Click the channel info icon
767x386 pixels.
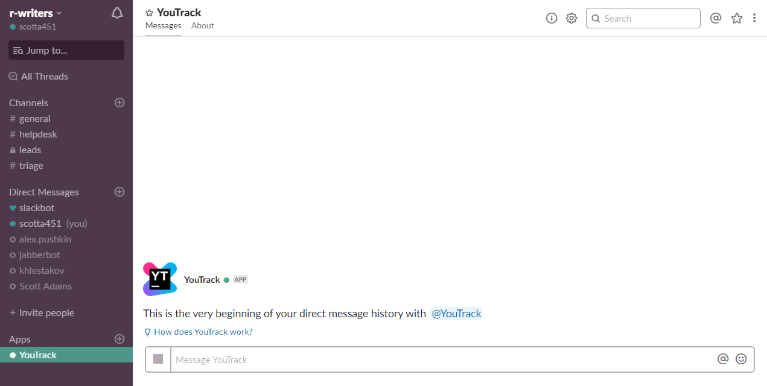coord(551,18)
